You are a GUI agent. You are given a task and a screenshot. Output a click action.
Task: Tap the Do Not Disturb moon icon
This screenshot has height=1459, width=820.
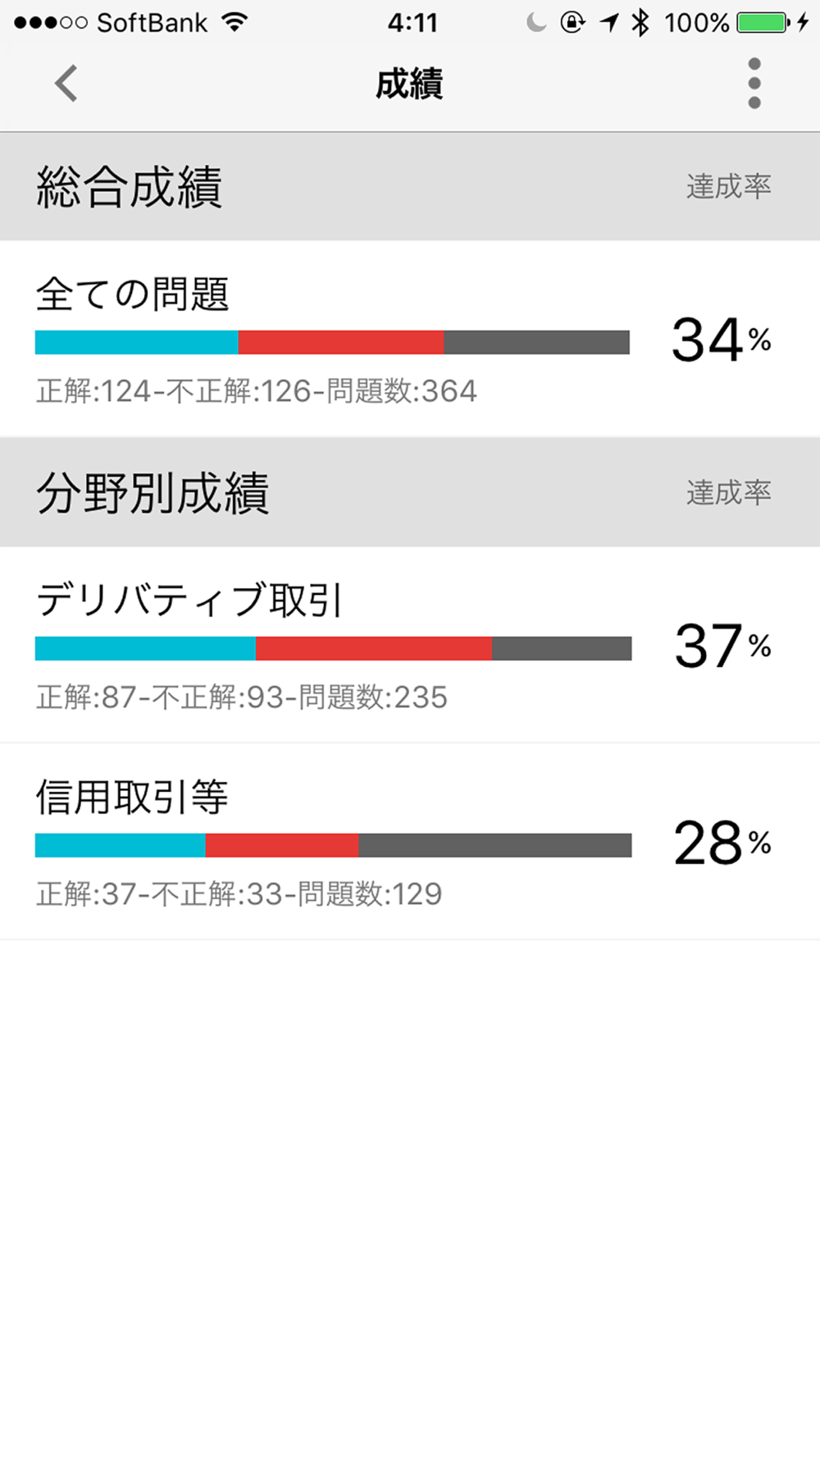point(535,22)
